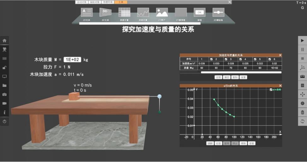Screen dimensions: 307x162
Task: Close the 加速度与质量的关系 table panel
Action: click(280, 55)
